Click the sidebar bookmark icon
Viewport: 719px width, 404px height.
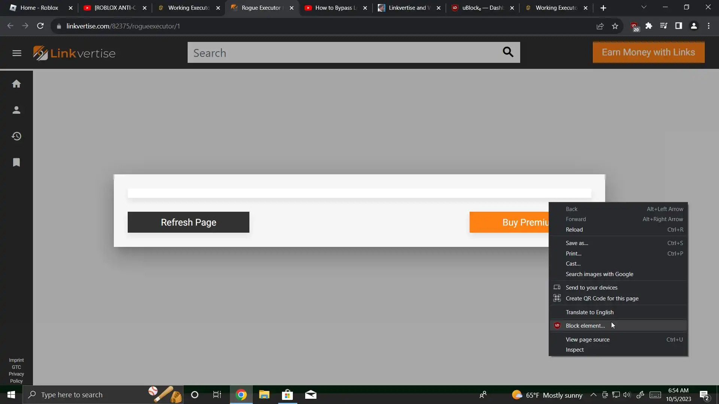16,162
